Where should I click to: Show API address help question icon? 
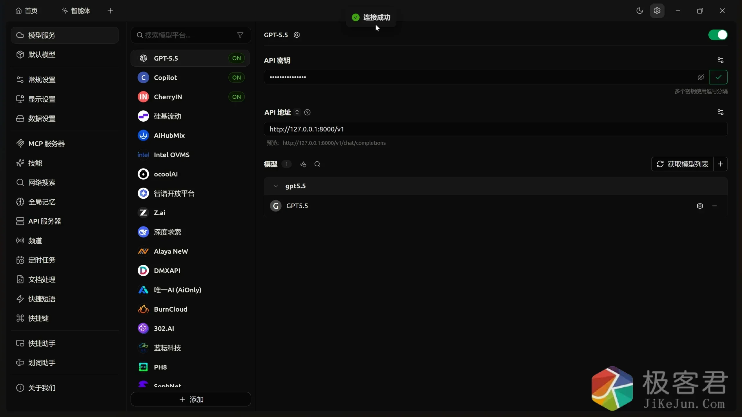tap(307, 112)
